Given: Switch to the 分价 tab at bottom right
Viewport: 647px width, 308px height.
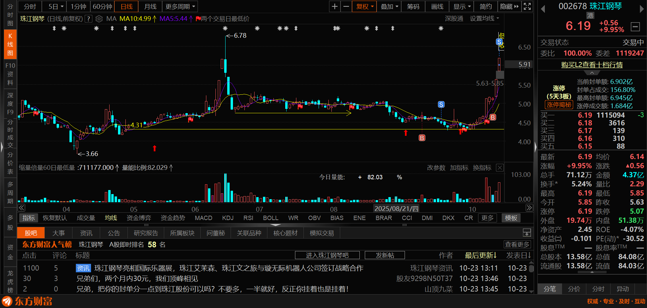Looking at the screenshot, I should [x=574, y=289].
